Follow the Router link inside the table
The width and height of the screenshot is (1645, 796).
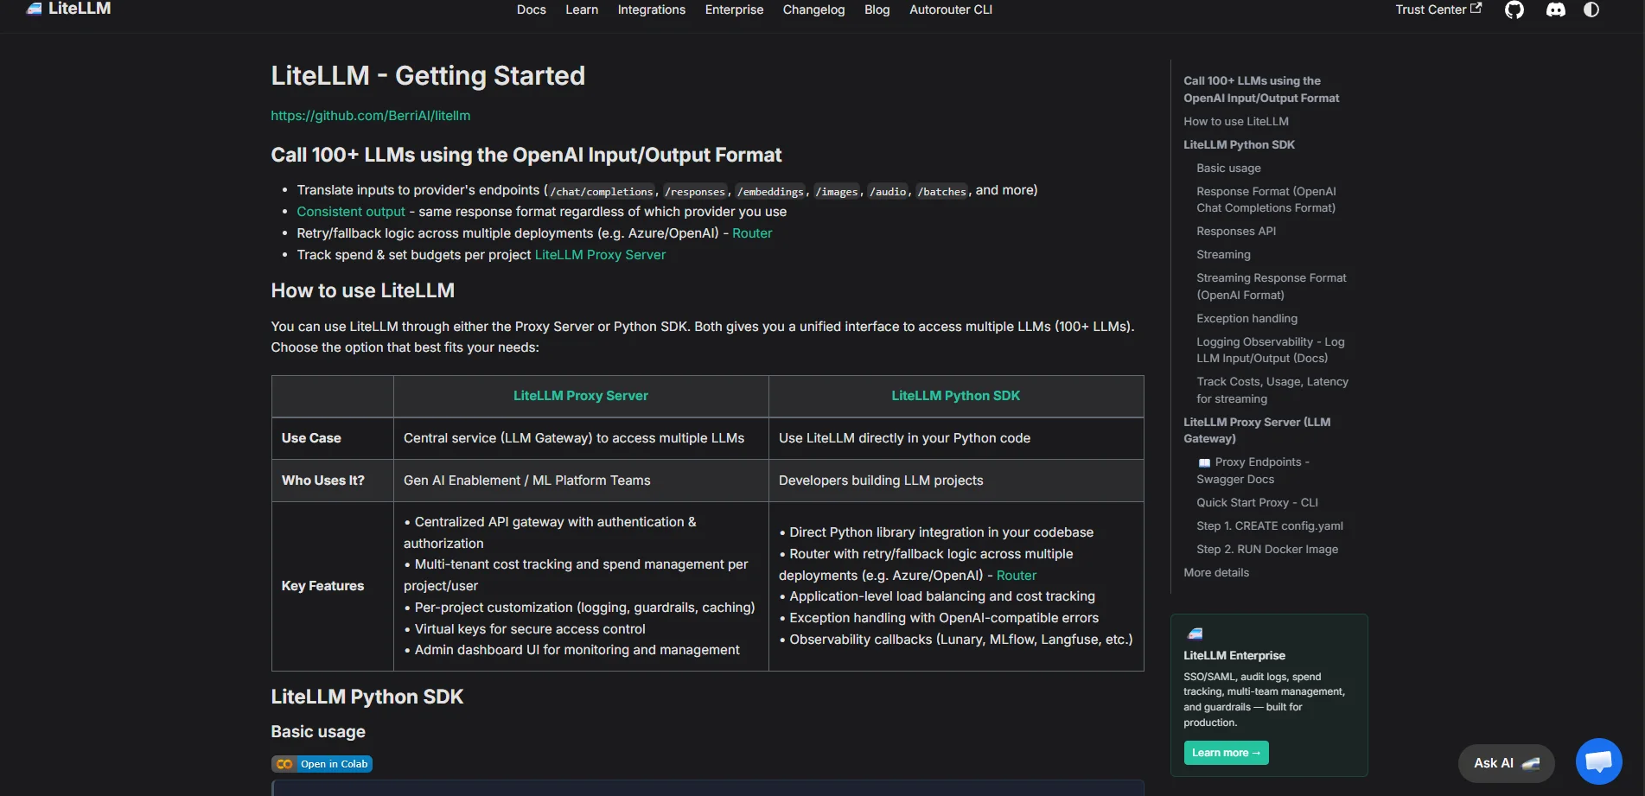pyautogui.click(x=1017, y=576)
